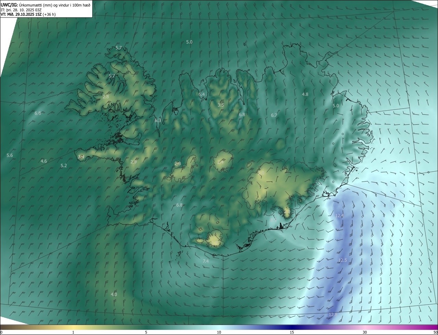Click the map value 12.5
438x335 pixels.
[x=343, y=260]
